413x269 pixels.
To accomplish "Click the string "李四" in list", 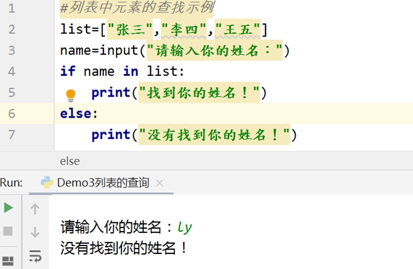I will tap(184, 29).
